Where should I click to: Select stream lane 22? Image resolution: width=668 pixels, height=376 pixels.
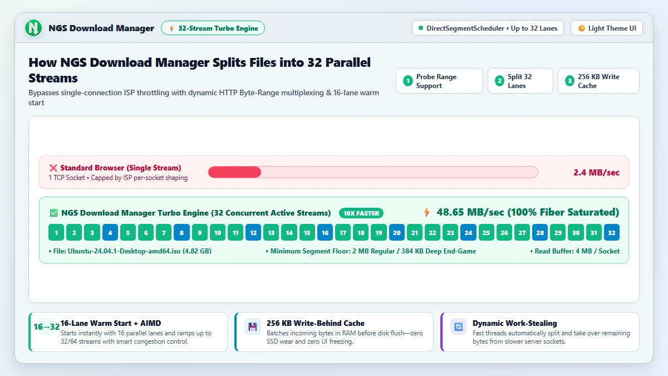[x=433, y=232]
